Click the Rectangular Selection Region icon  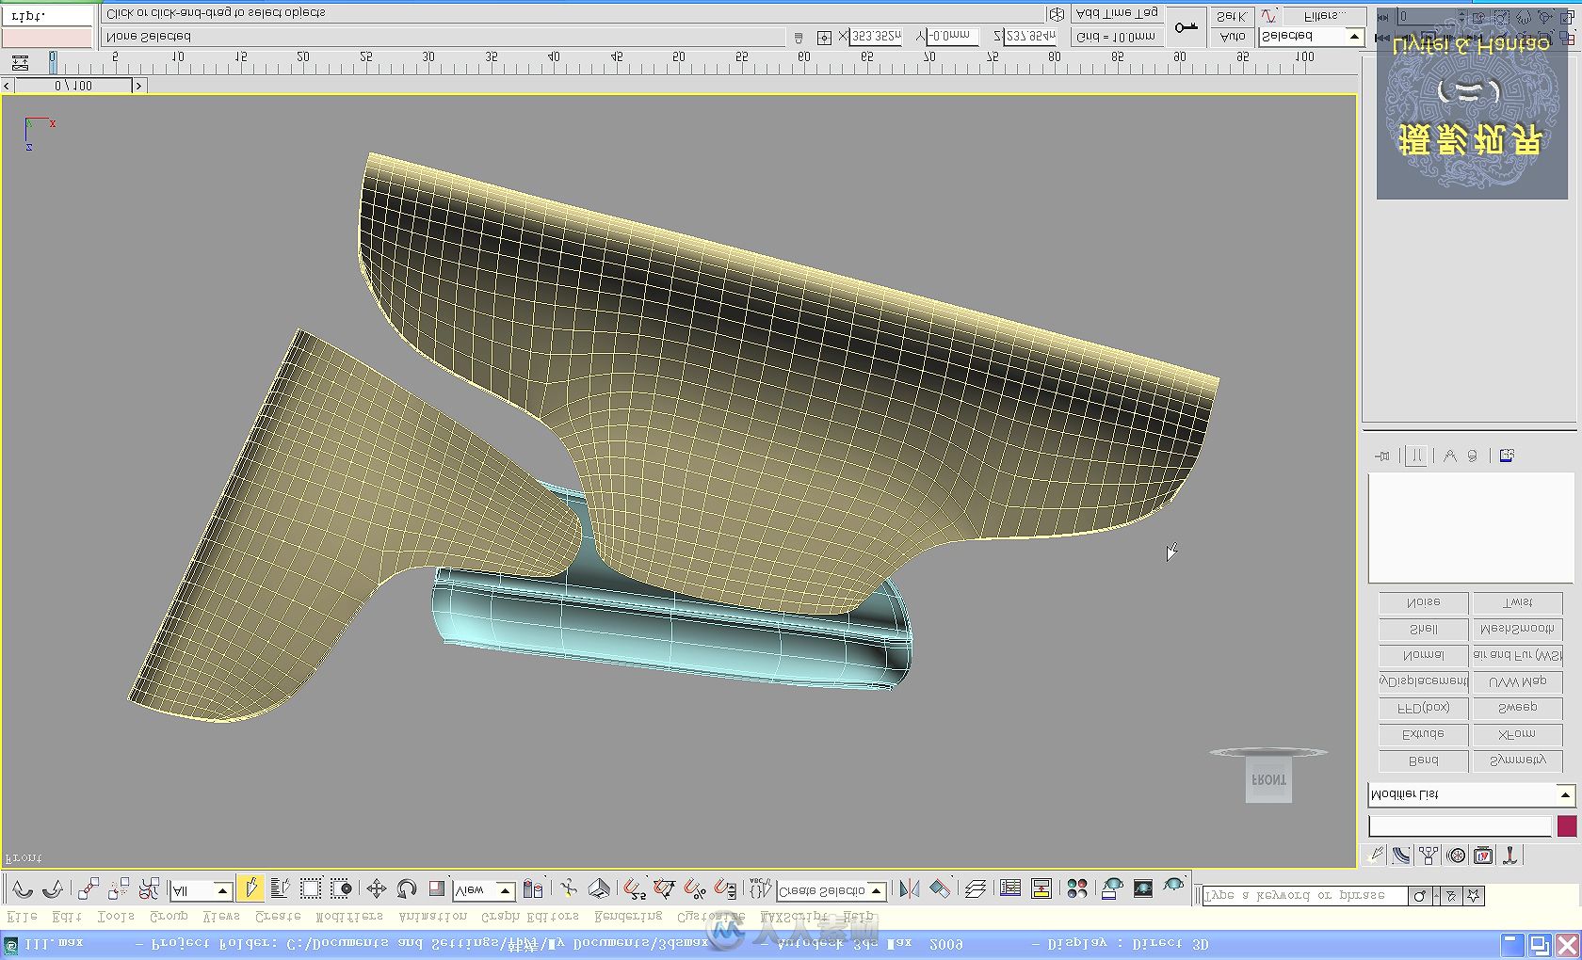pyautogui.click(x=311, y=888)
